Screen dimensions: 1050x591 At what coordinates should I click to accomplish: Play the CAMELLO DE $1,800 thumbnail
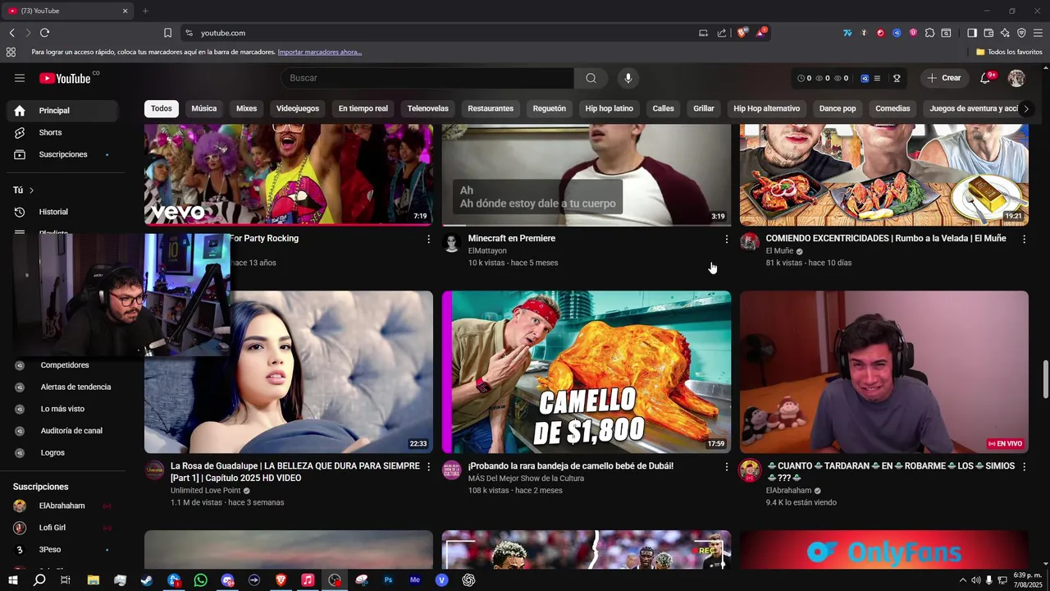[x=587, y=372]
